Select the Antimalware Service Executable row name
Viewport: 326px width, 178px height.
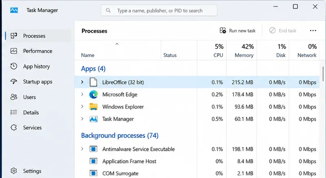pos(139,149)
